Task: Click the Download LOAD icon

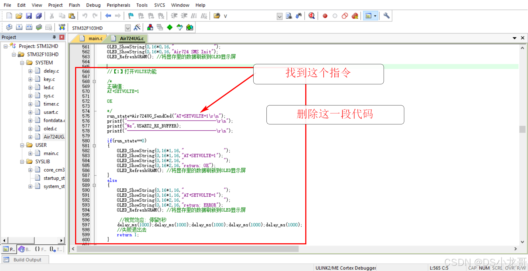Action: point(62,27)
